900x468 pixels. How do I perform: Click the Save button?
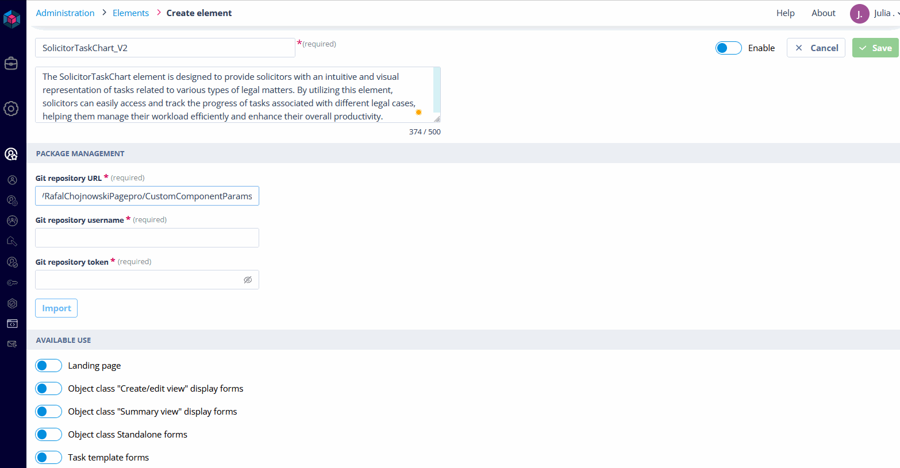[875, 48]
